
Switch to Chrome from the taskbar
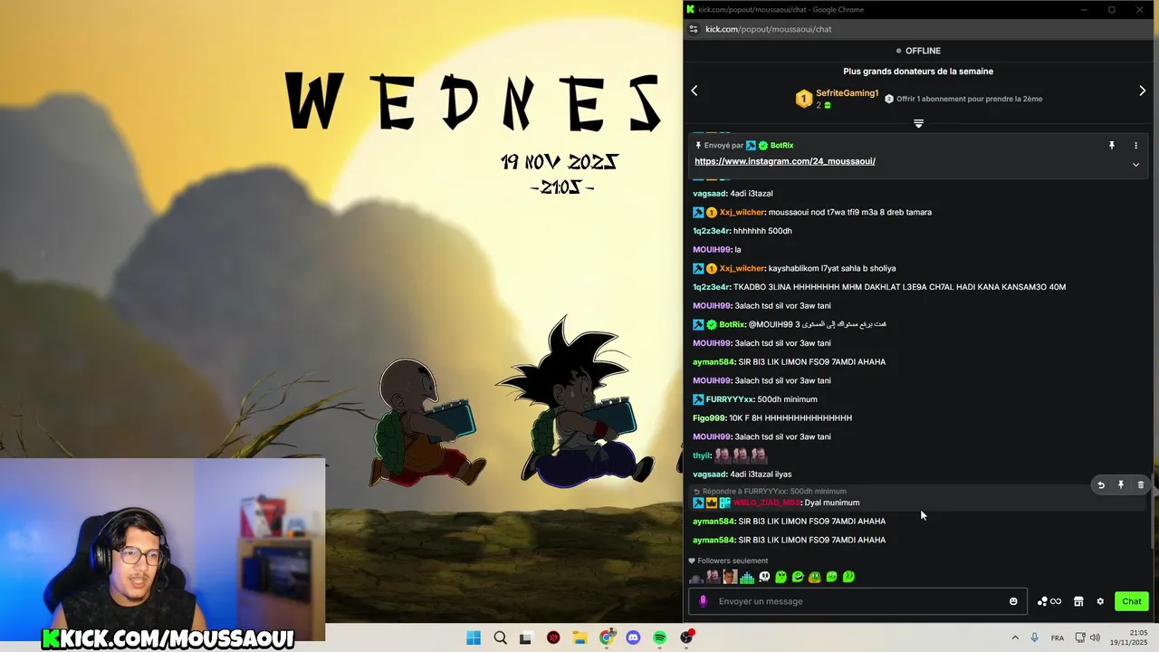[x=607, y=638]
